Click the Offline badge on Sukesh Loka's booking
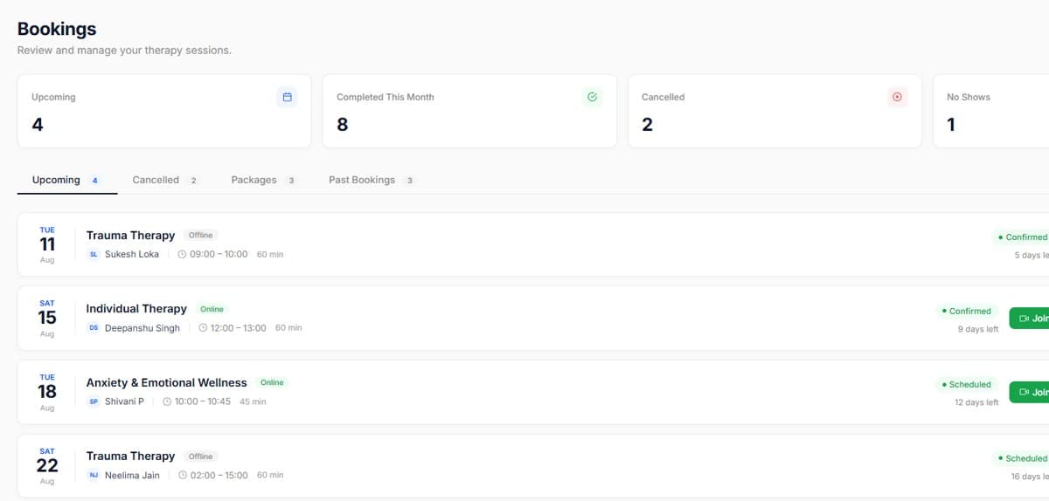 click(x=201, y=235)
